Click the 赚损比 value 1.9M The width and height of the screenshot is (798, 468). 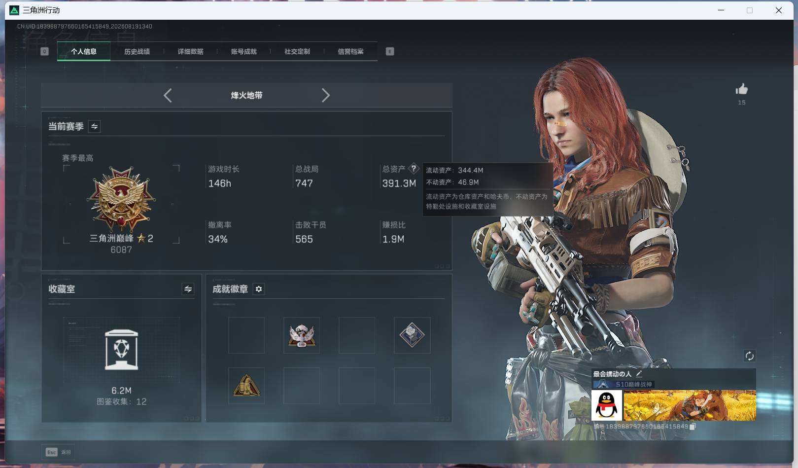tap(393, 239)
